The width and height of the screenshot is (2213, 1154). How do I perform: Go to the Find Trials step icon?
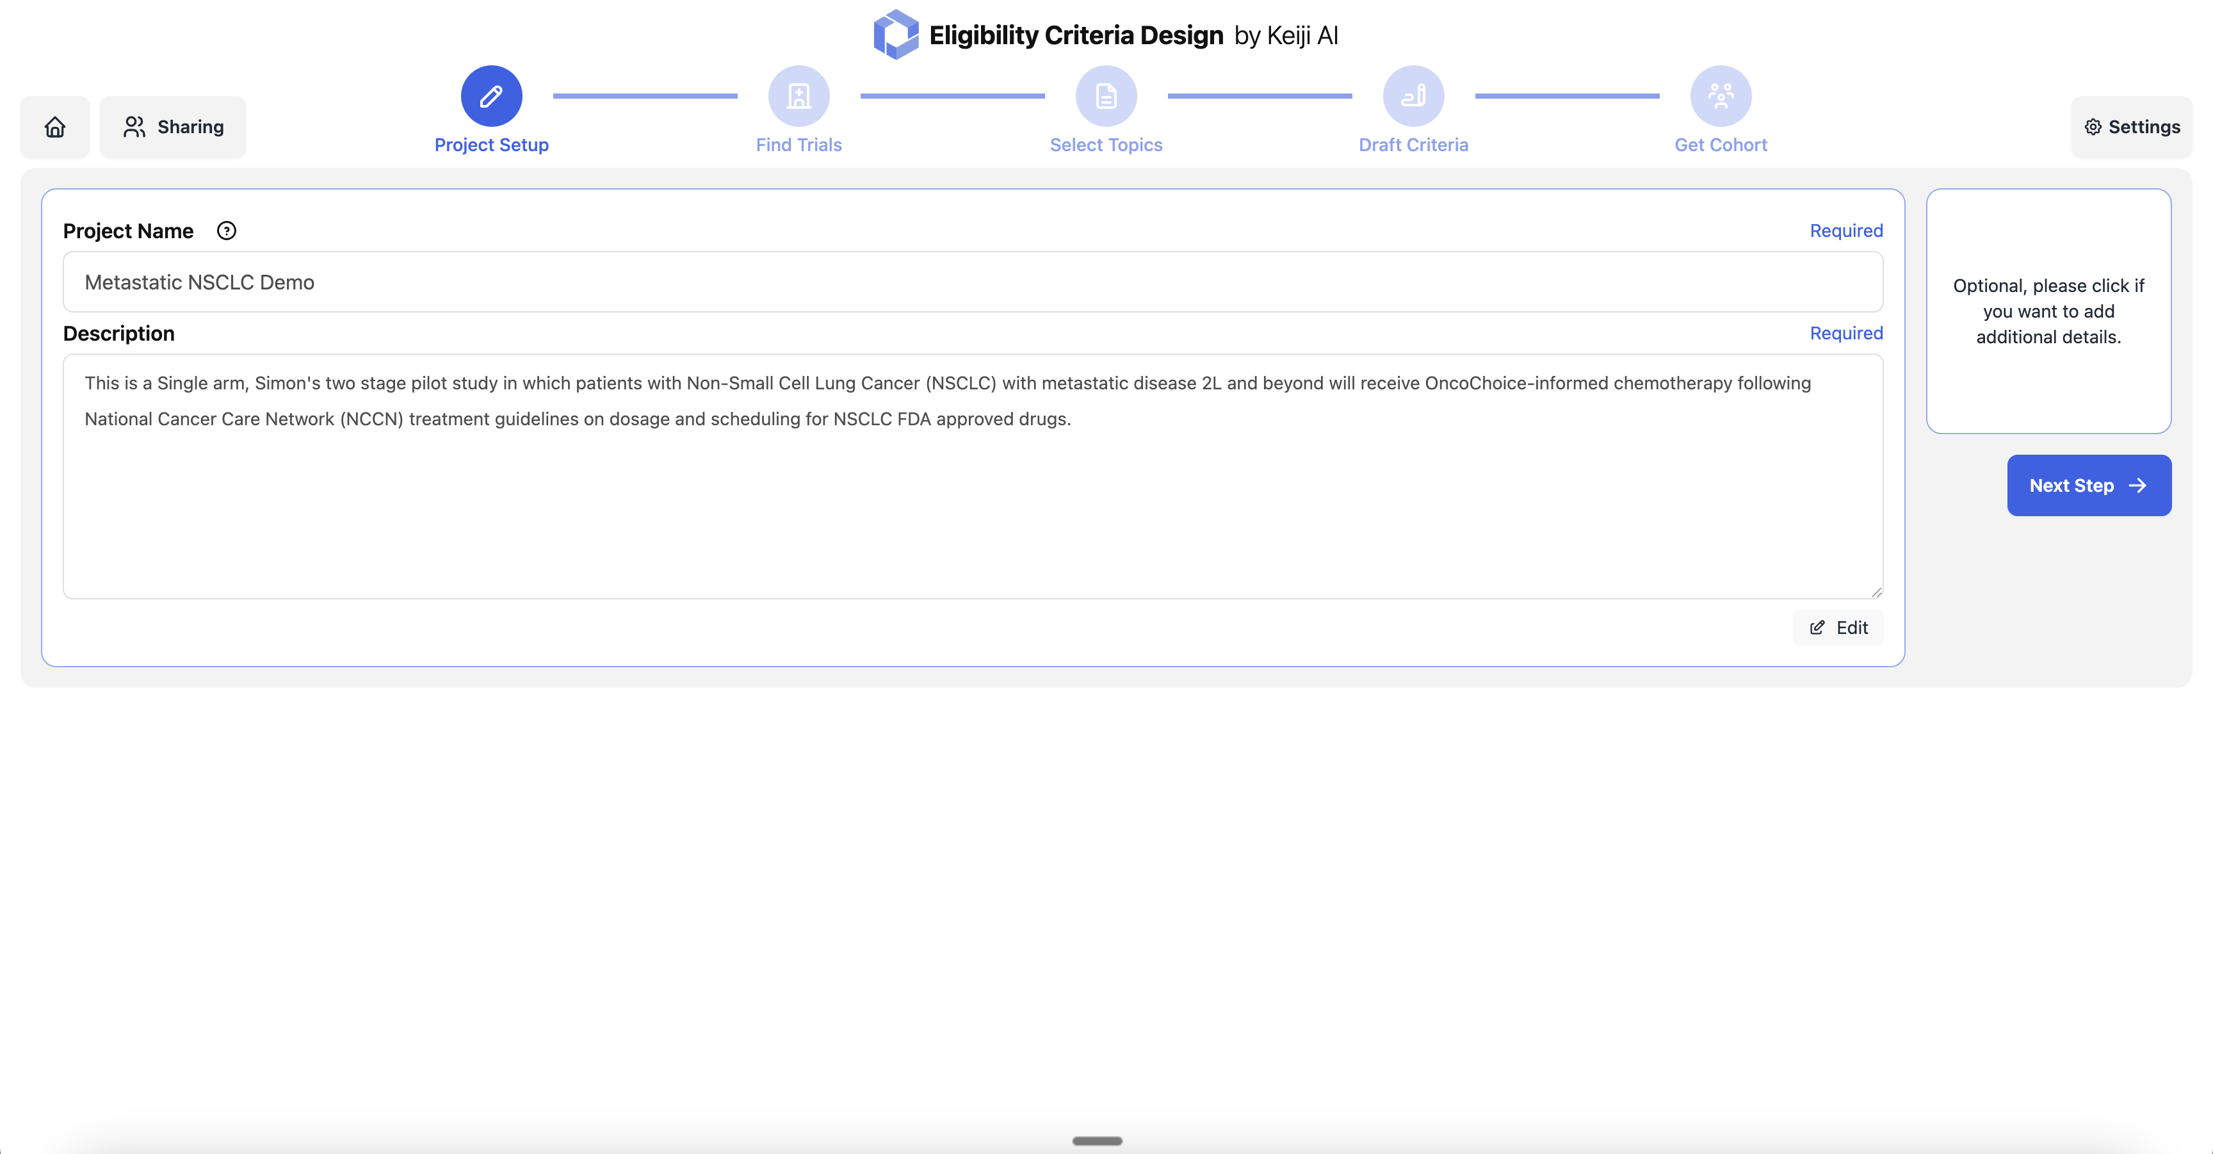798,96
